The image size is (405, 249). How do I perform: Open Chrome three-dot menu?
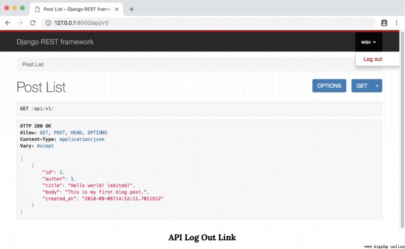coord(396,23)
